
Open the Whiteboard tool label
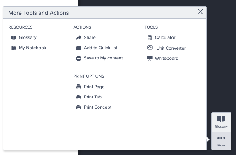167,58
